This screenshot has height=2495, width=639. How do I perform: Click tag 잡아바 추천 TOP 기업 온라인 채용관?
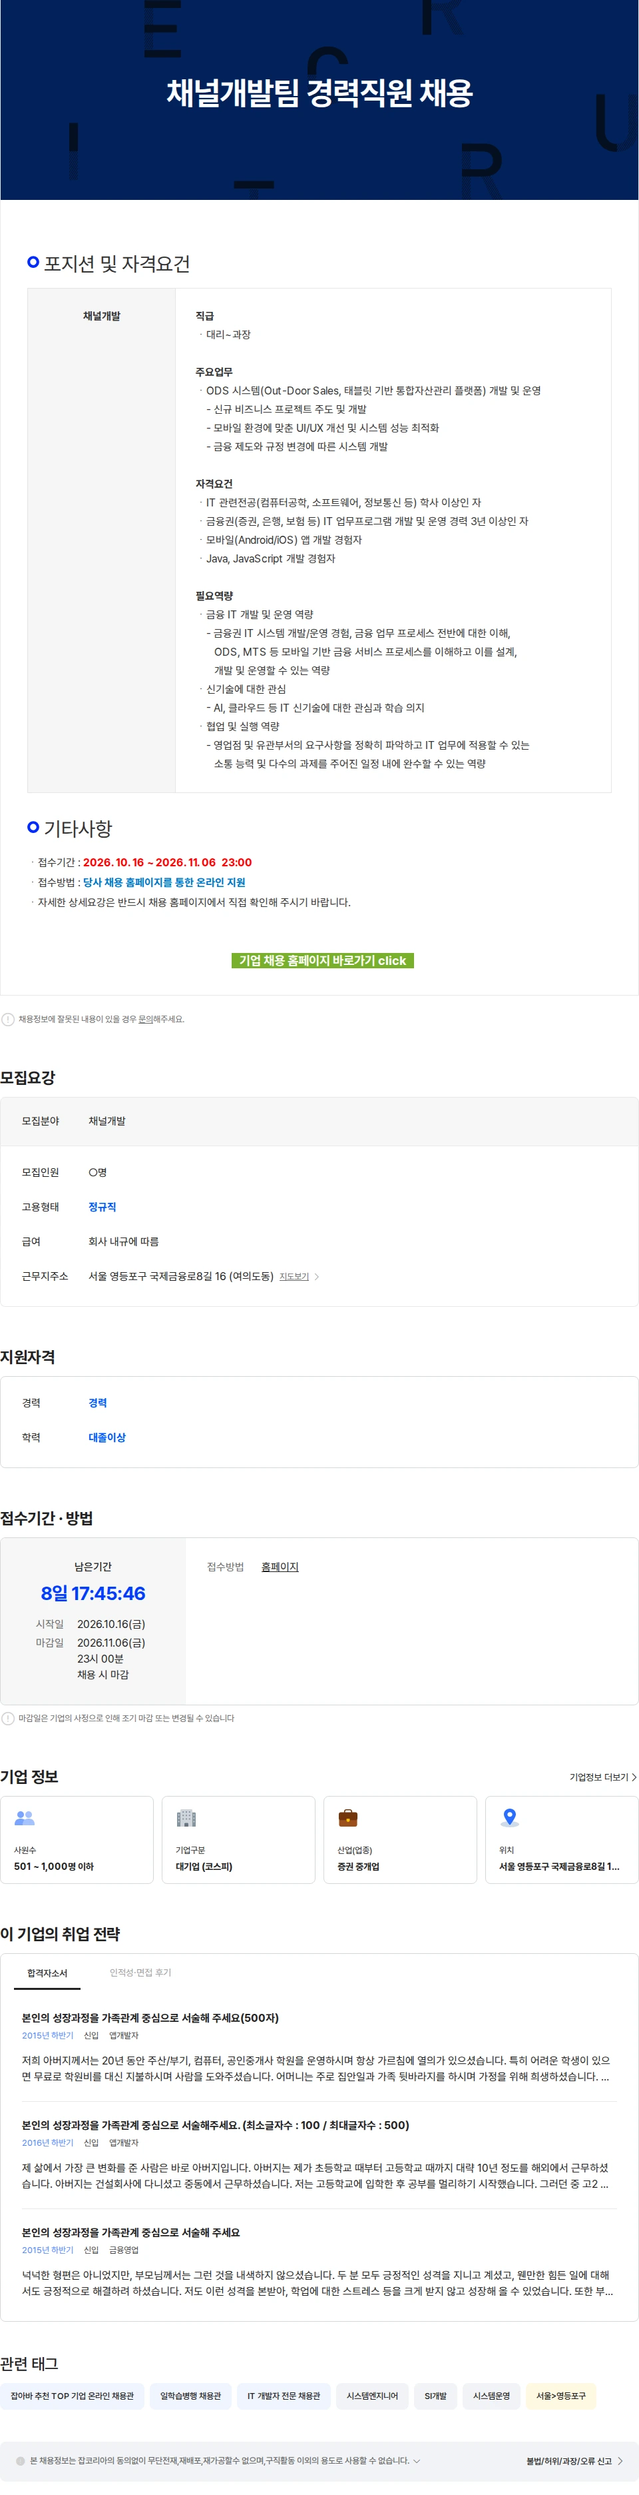(x=73, y=2396)
